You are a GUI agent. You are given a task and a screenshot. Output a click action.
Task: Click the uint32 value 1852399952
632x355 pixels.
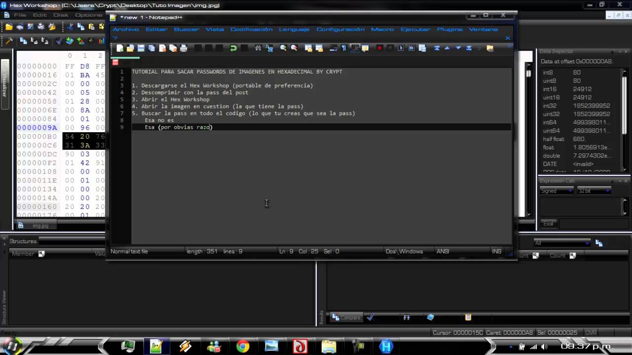coord(592,114)
